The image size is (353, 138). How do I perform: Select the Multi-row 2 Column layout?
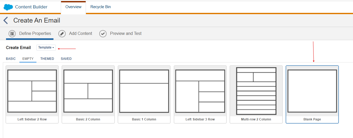(x=256, y=94)
